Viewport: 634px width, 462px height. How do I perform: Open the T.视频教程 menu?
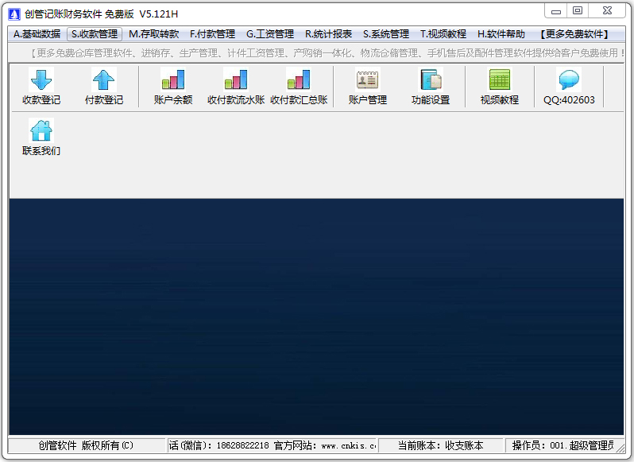tap(443, 34)
